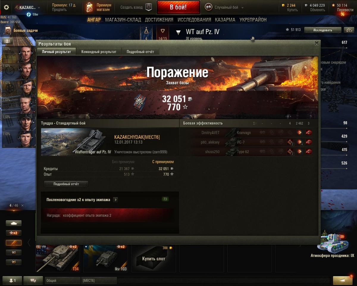Viewport: 357px width, 286px height.
Task: Open the Боевые задачи missions icon
Action: 8,30
